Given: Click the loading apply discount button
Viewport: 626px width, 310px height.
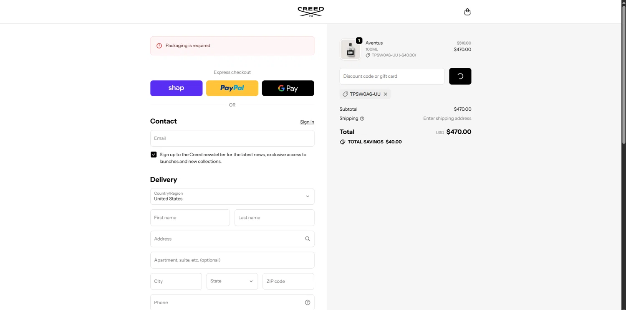Looking at the screenshot, I should (460, 76).
